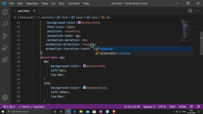Viewport: 203px width, 114px height.
Task: Open the Run and Debug view
Action: click(5, 48)
